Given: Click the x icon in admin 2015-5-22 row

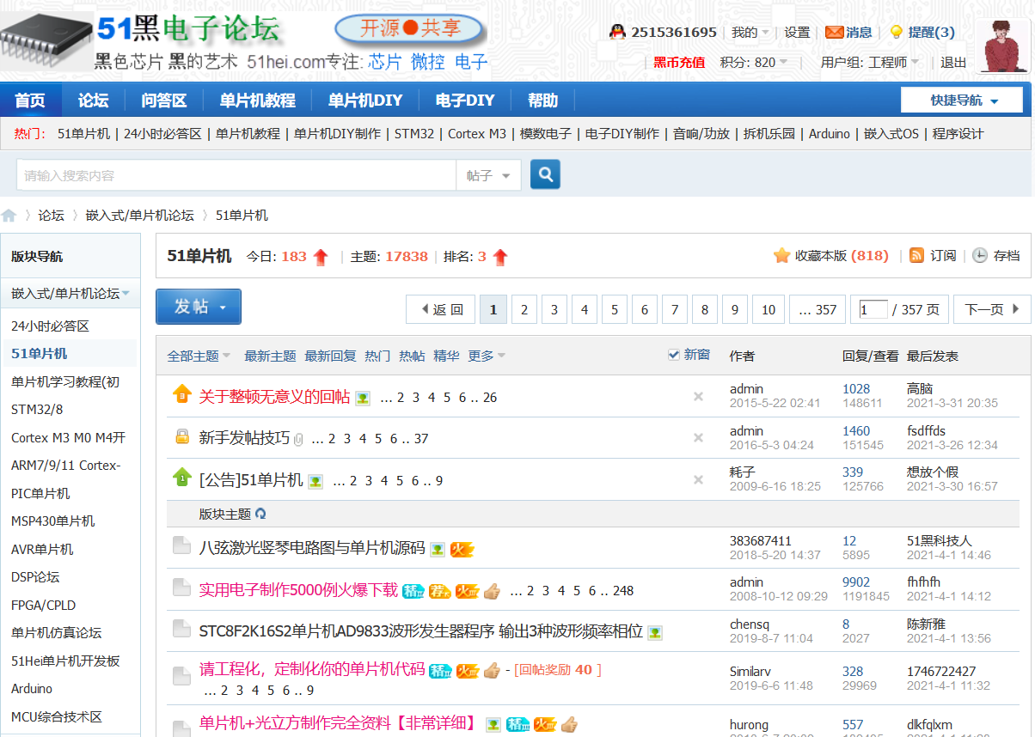Looking at the screenshot, I should (698, 396).
